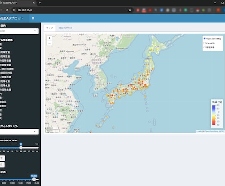
Task: Select the basemap radio option below CartoDB
Action: pyautogui.click(x=205, y=47)
